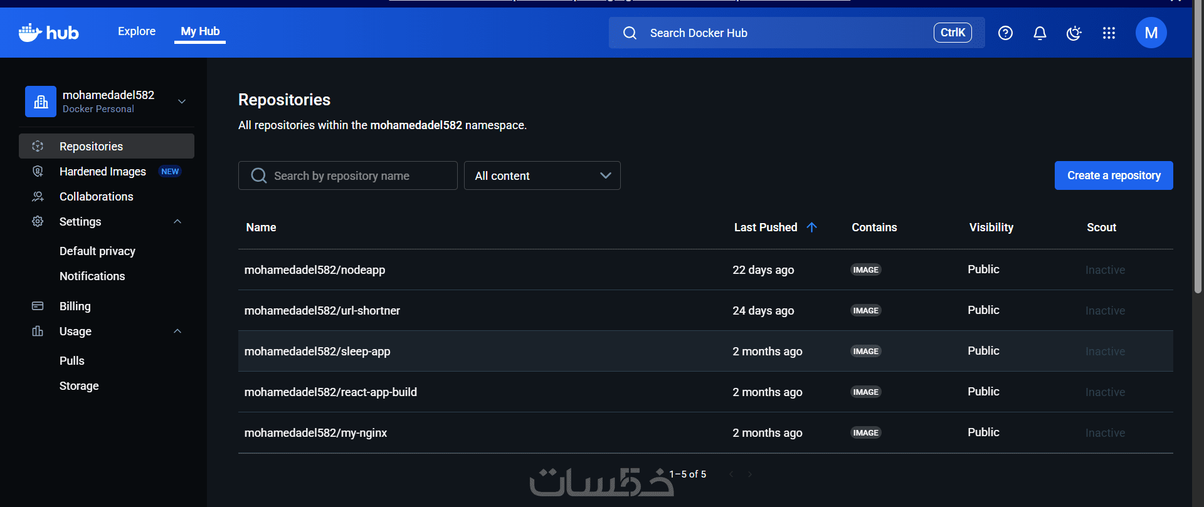Click the IMAGE badge for sleep-app

coord(866,352)
